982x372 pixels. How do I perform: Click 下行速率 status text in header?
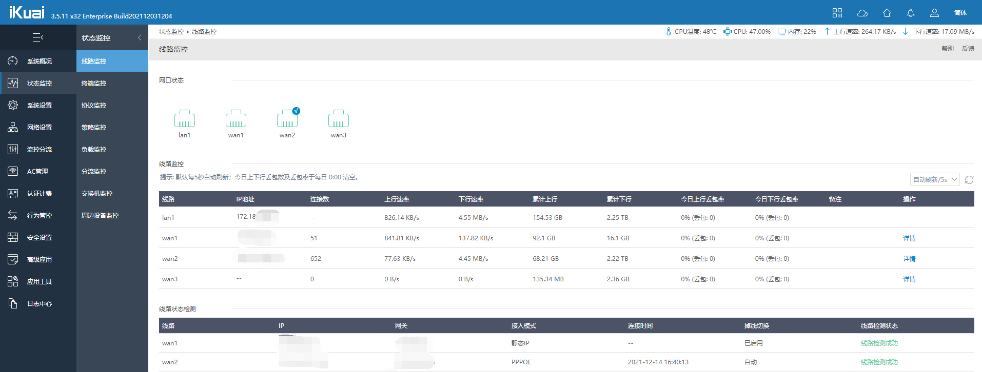pos(944,32)
